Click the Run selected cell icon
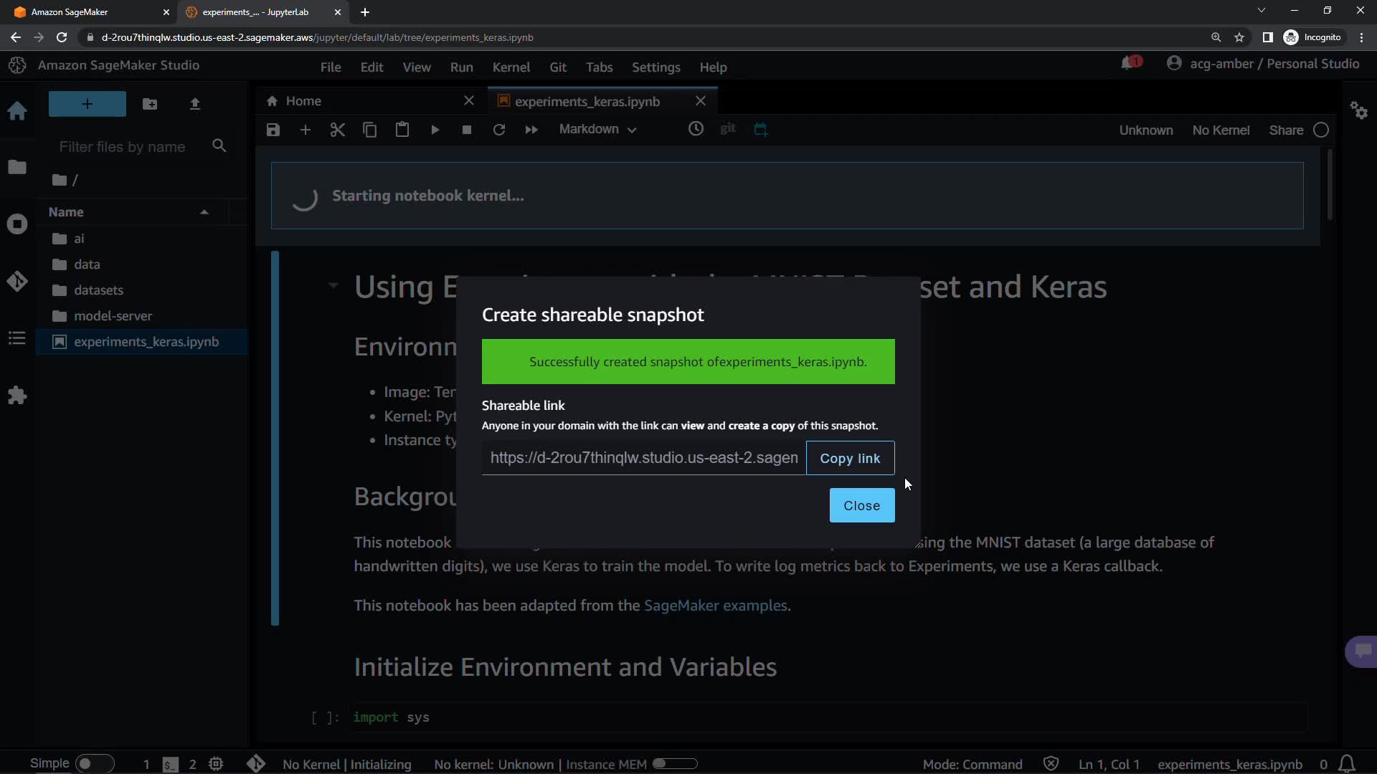Viewport: 1377px width, 774px height. [x=435, y=130]
